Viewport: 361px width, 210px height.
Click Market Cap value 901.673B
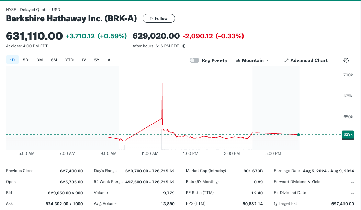click(x=253, y=171)
